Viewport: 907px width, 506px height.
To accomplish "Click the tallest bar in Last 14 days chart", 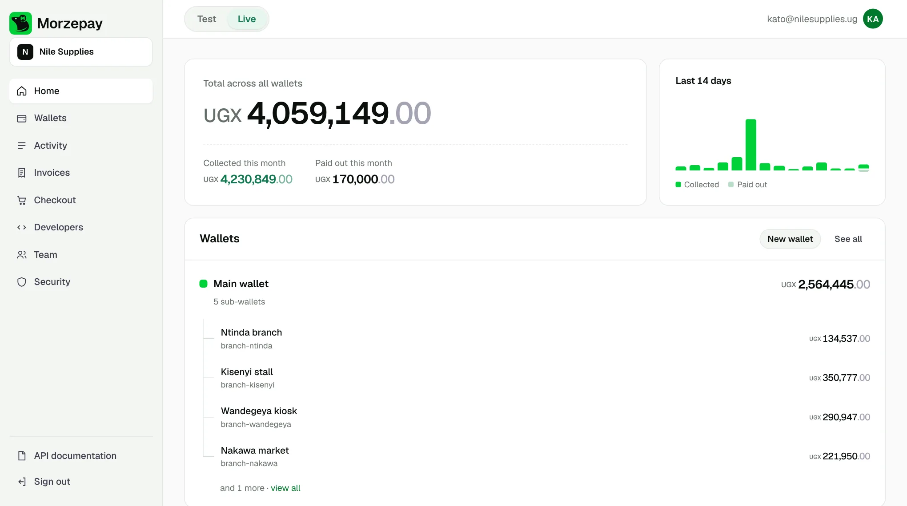I will pyautogui.click(x=750, y=145).
